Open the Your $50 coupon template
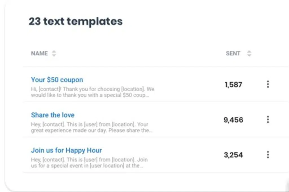The image size is (289, 192). 57,80
